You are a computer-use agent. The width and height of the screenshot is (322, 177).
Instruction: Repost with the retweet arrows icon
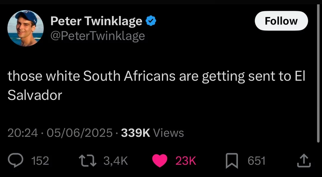pyautogui.click(x=88, y=161)
